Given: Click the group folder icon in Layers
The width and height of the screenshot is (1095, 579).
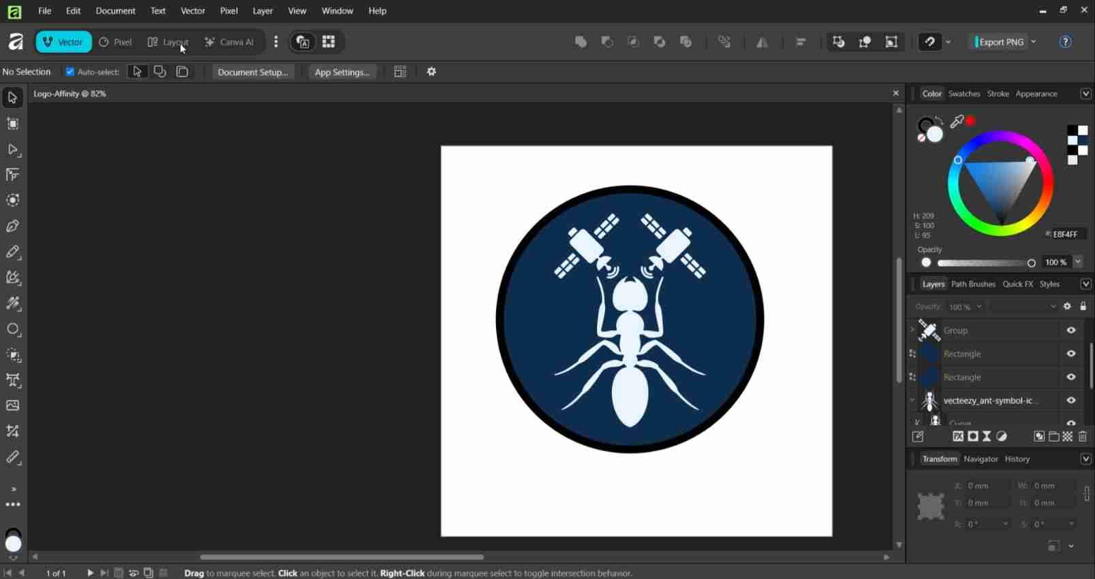Looking at the screenshot, I should click(x=1054, y=437).
